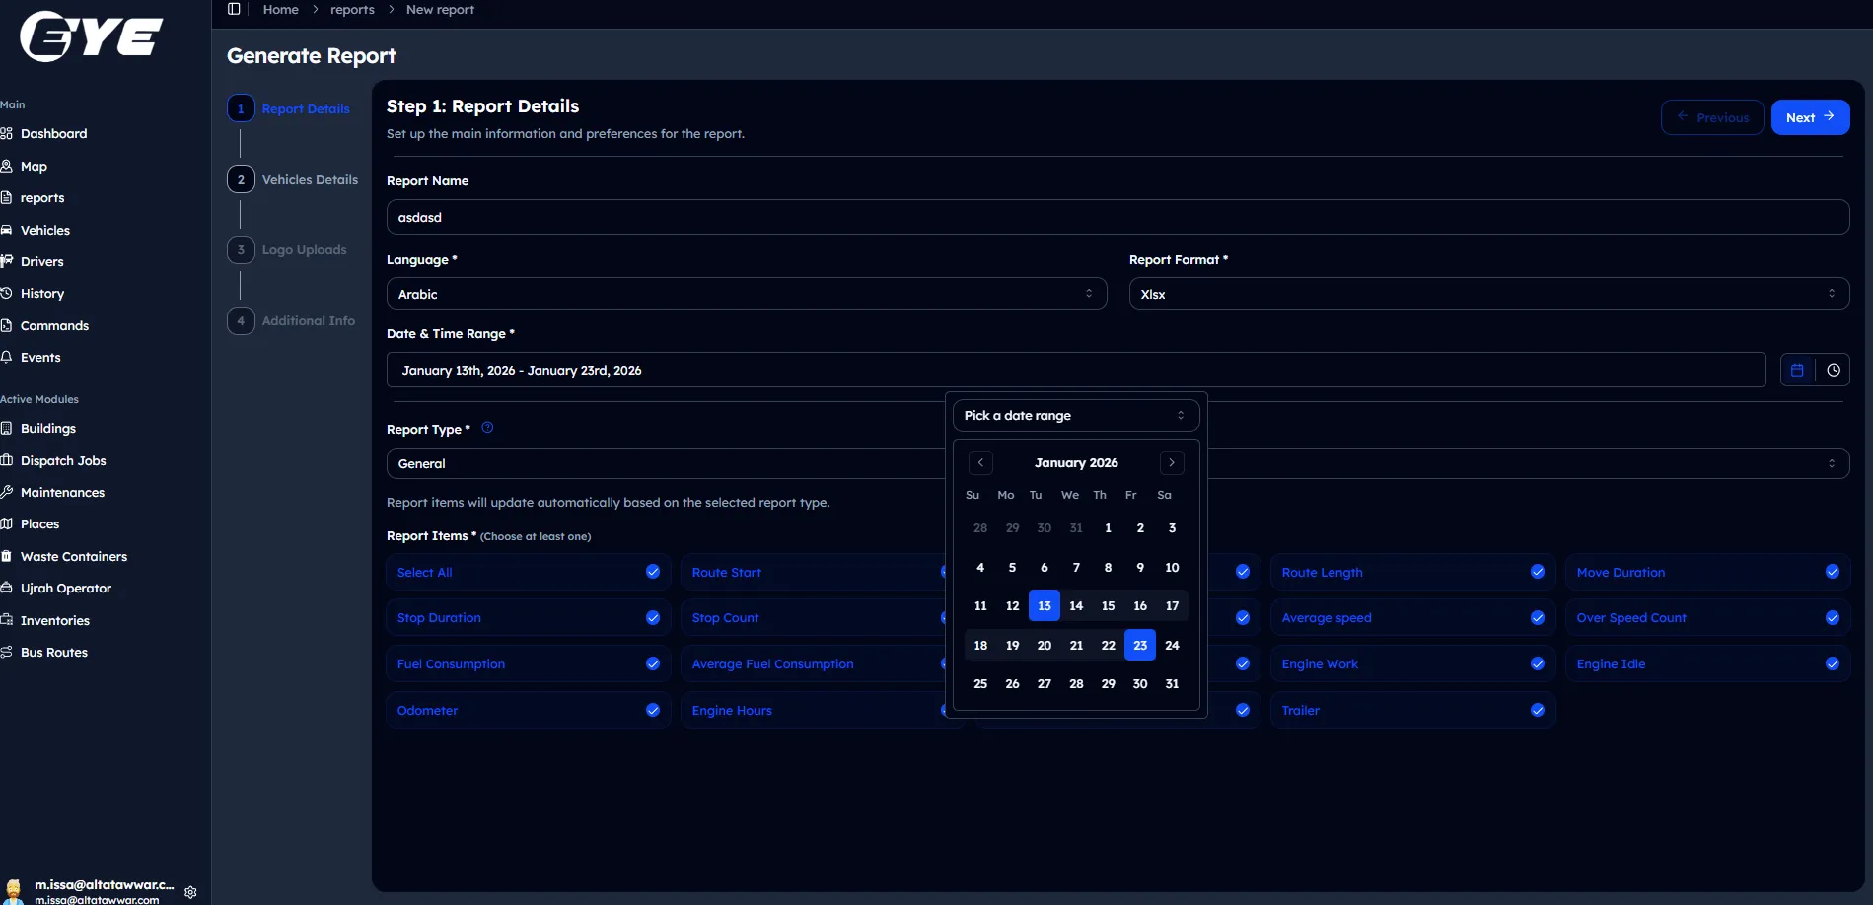Disable the Odometer report item

(x=652, y=710)
